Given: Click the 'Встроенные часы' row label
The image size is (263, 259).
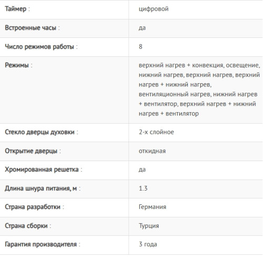Looking at the screenshot, I should 31,28.
